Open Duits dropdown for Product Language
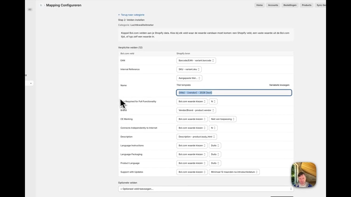The height and width of the screenshot is (197, 351). point(215,163)
